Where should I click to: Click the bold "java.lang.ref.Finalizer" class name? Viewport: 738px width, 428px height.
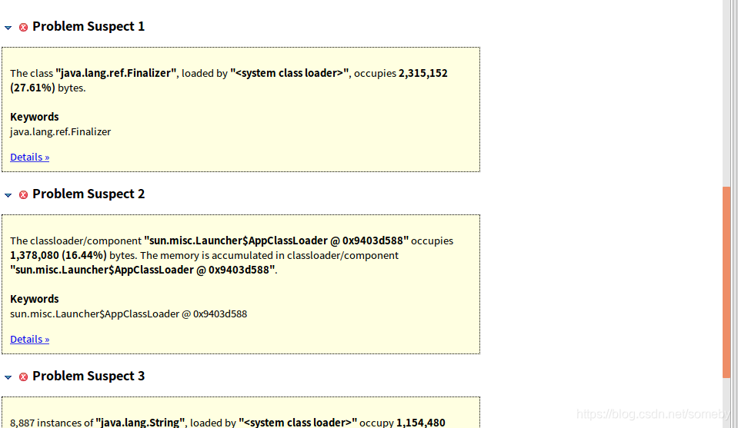tap(115, 73)
